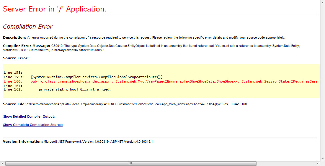
Task: Click the red highlighted Line 160 code
Action: click(162, 81)
